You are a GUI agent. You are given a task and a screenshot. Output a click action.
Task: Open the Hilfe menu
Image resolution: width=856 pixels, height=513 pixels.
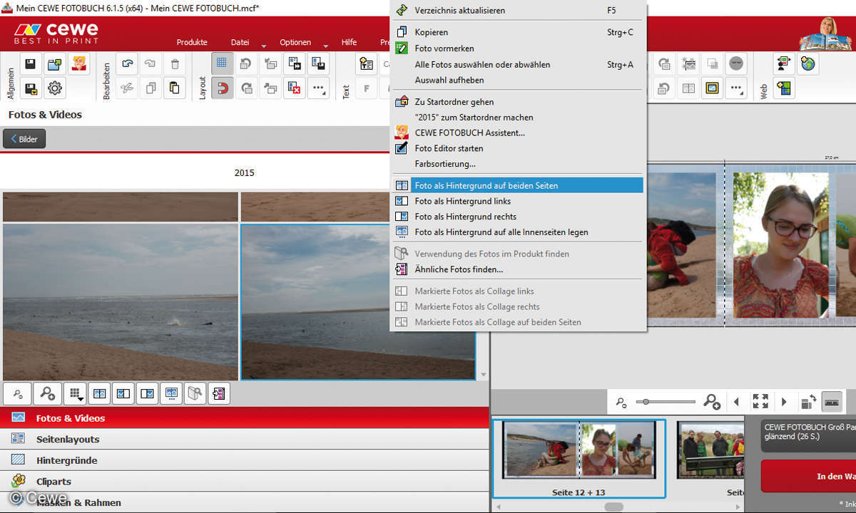pyautogui.click(x=349, y=42)
